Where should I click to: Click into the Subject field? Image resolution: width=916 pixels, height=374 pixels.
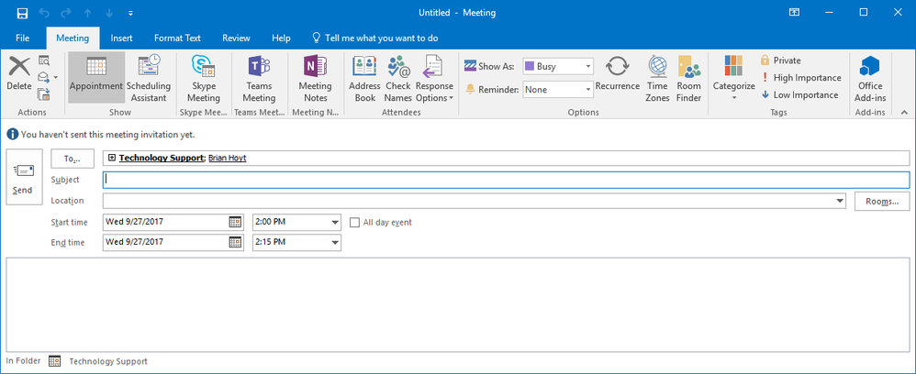point(505,180)
